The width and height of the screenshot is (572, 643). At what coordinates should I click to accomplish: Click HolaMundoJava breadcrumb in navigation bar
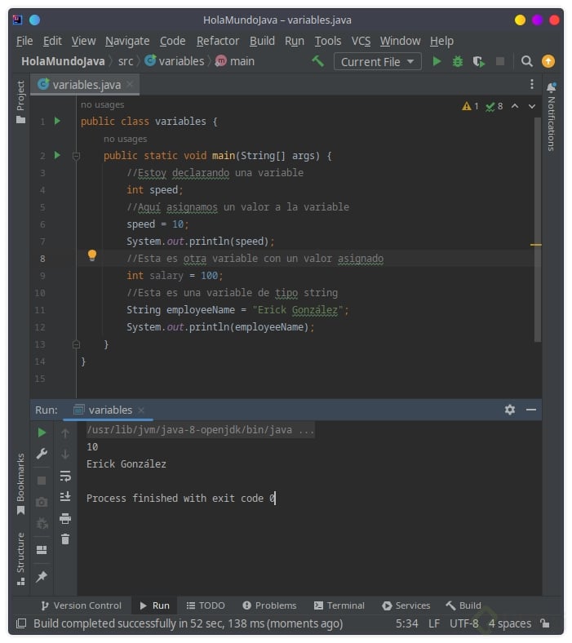coord(63,61)
